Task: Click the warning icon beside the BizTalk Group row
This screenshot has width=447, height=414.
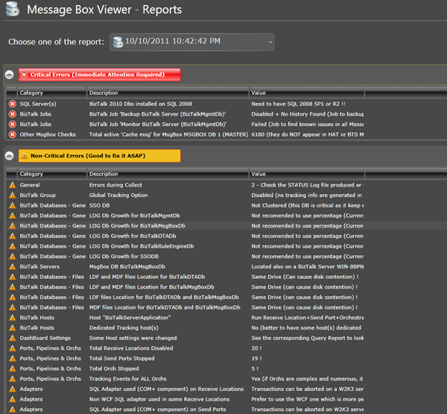Action: 12,195
